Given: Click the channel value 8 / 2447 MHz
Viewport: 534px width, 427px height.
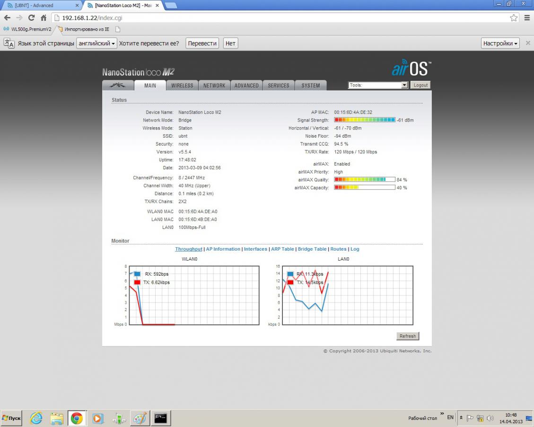Looking at the screenshot, I should (x=192, y=178).
